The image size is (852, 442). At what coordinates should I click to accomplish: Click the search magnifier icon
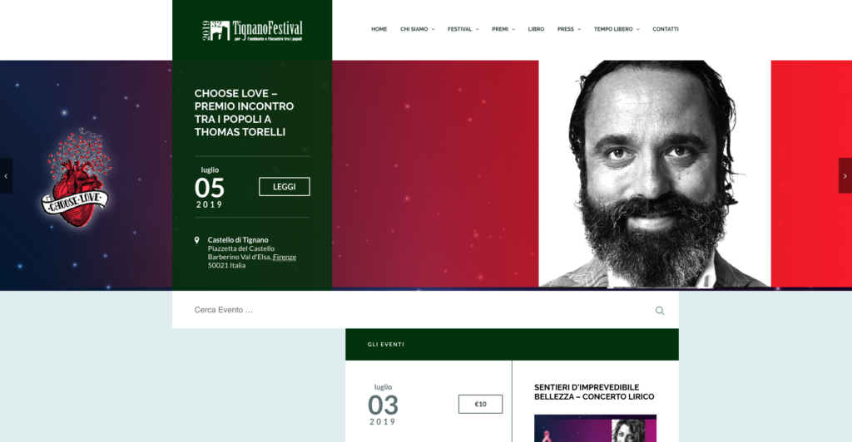pyautogui.click(x=660, y=311)
